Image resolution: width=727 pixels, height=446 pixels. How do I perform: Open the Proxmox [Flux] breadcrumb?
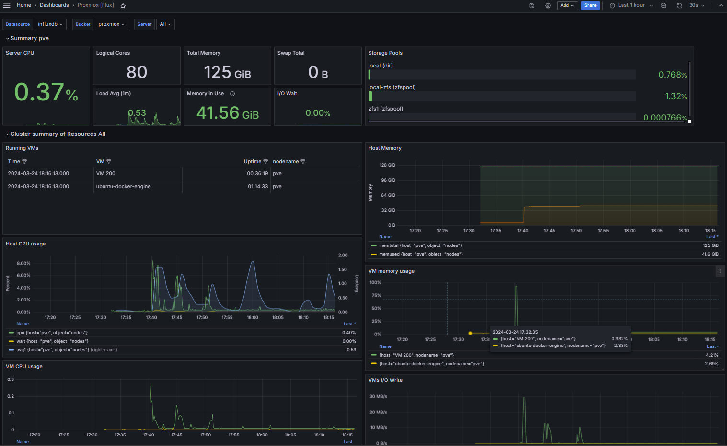(x=96, y=5)
